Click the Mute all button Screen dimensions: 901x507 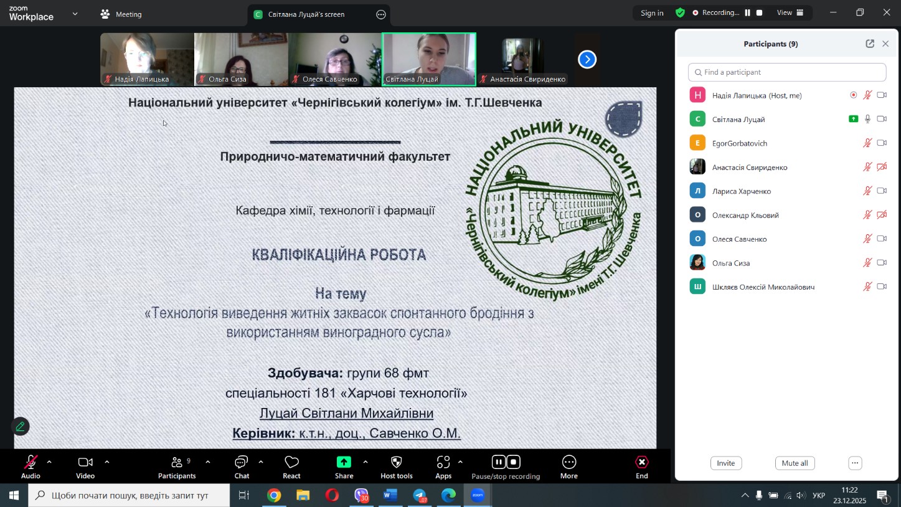pos(795,463)
